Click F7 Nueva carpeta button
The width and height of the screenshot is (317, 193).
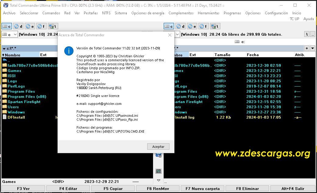click(x=203, y=188)
